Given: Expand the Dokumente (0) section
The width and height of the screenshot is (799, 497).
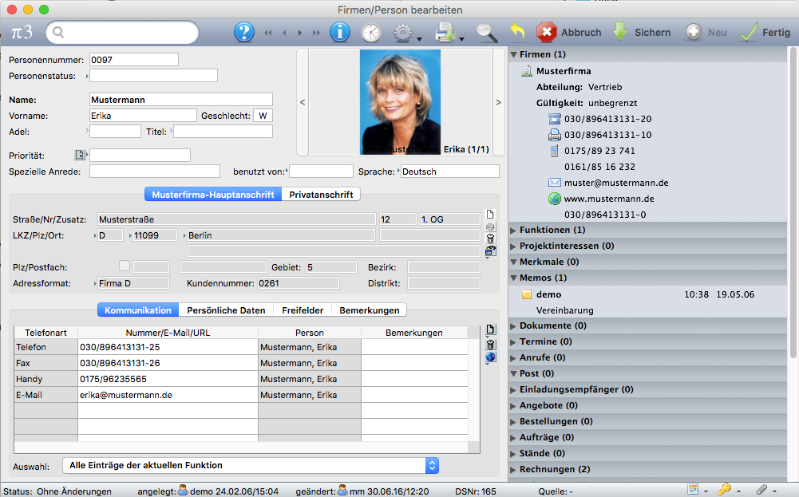Looking at the screenshot, I should 514,326.
